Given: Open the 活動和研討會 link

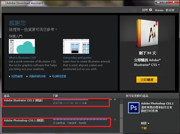Looking at the screenshot, I should click(37, 76).
